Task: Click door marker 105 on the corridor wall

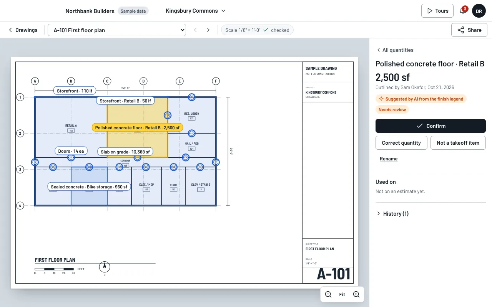Action: coord(53,167)
